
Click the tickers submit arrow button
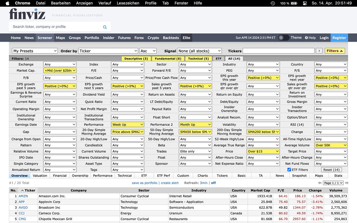319,51
